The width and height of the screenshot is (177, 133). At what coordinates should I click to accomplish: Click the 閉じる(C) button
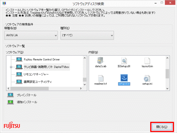[x=162, y=127]
